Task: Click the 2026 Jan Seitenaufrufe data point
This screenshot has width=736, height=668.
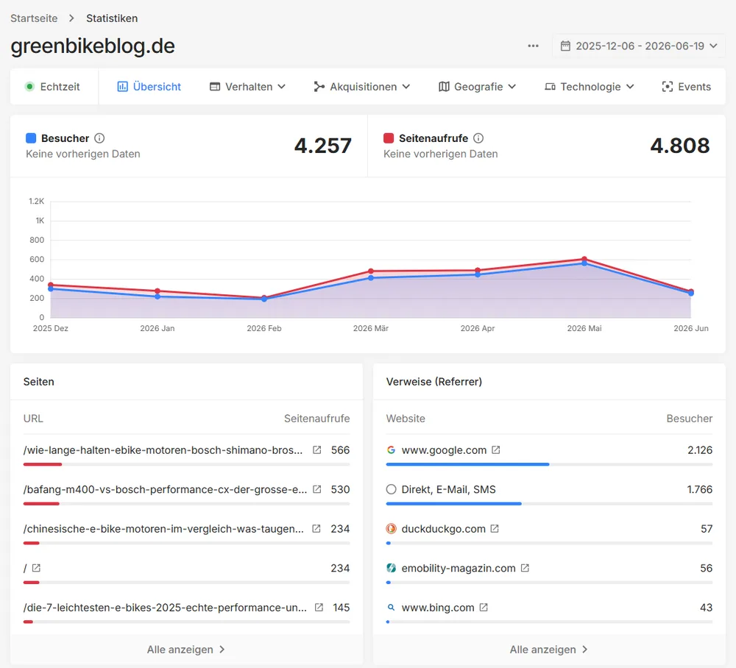Action: (158, 291)
